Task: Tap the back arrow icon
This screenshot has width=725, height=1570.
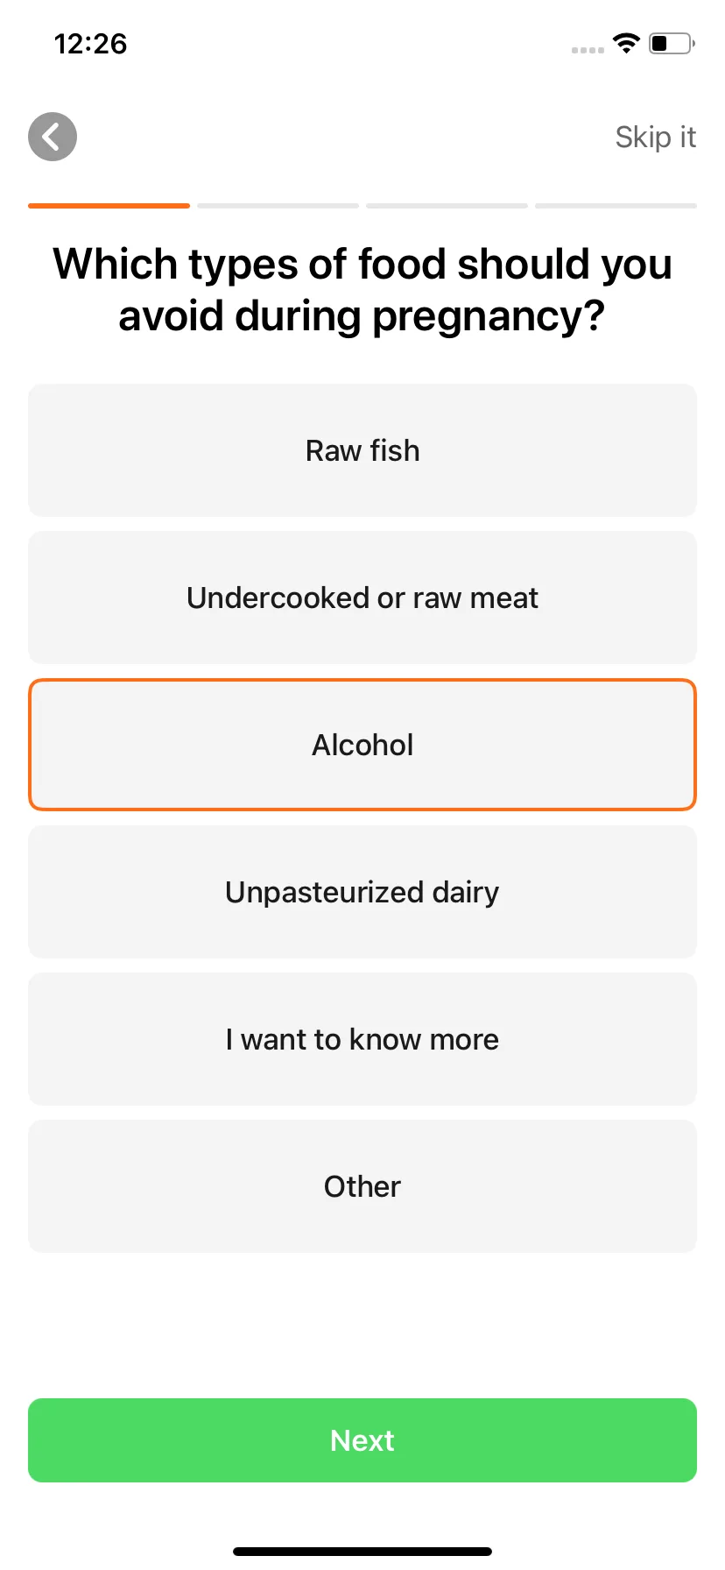Action: 53,137
